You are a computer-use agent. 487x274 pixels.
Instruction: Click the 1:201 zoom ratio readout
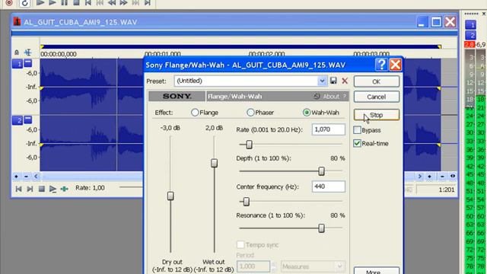click(447, 190)
